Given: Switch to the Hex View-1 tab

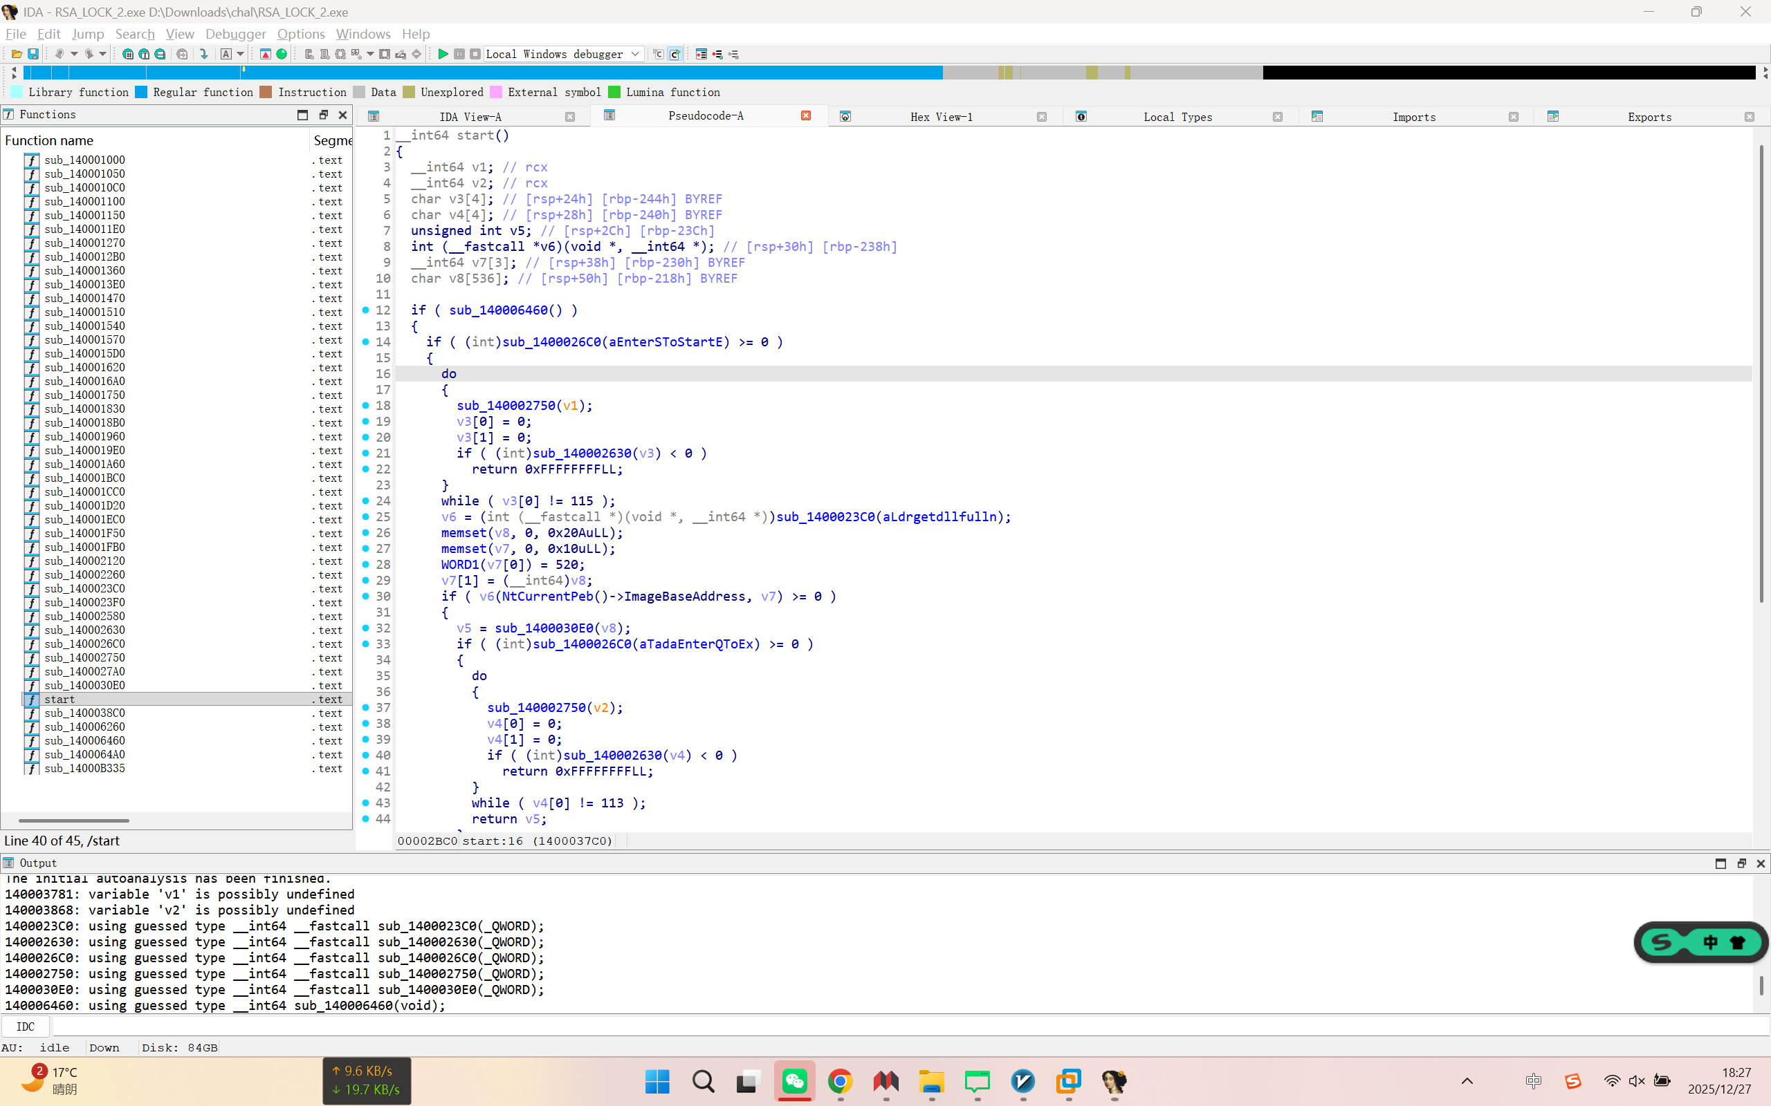Looking at the screenshot, I should (940, 117).
